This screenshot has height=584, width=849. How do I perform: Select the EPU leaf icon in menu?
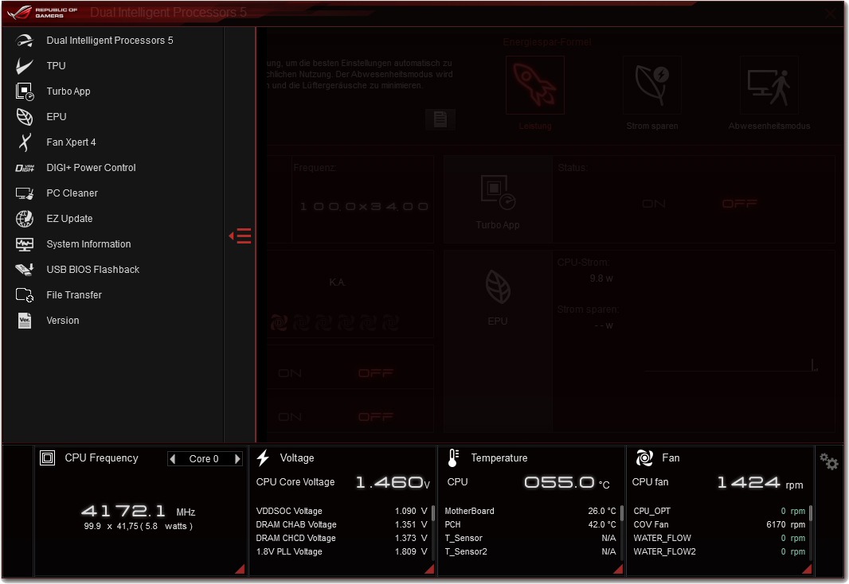(25, 117)
